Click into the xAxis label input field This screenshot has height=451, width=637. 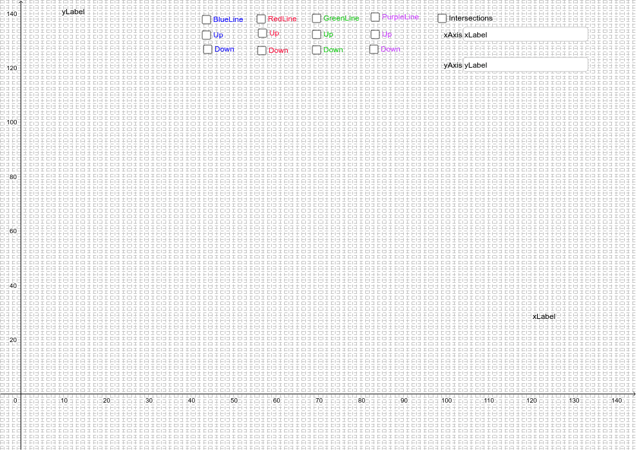coord(526,35)
